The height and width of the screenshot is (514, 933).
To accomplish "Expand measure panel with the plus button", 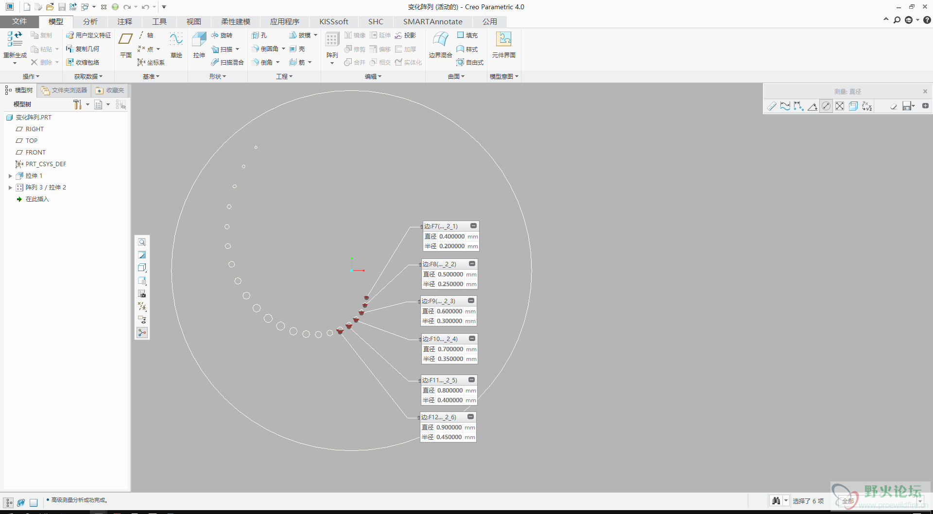I will click(x=925, y=106).
